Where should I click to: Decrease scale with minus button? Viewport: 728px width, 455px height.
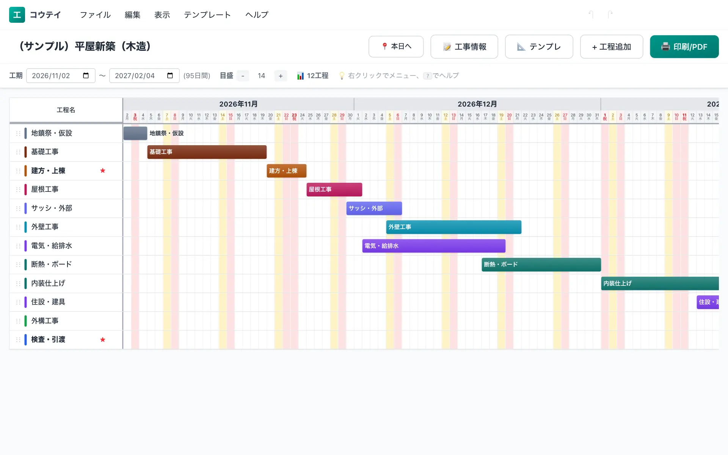click(243, 76)
